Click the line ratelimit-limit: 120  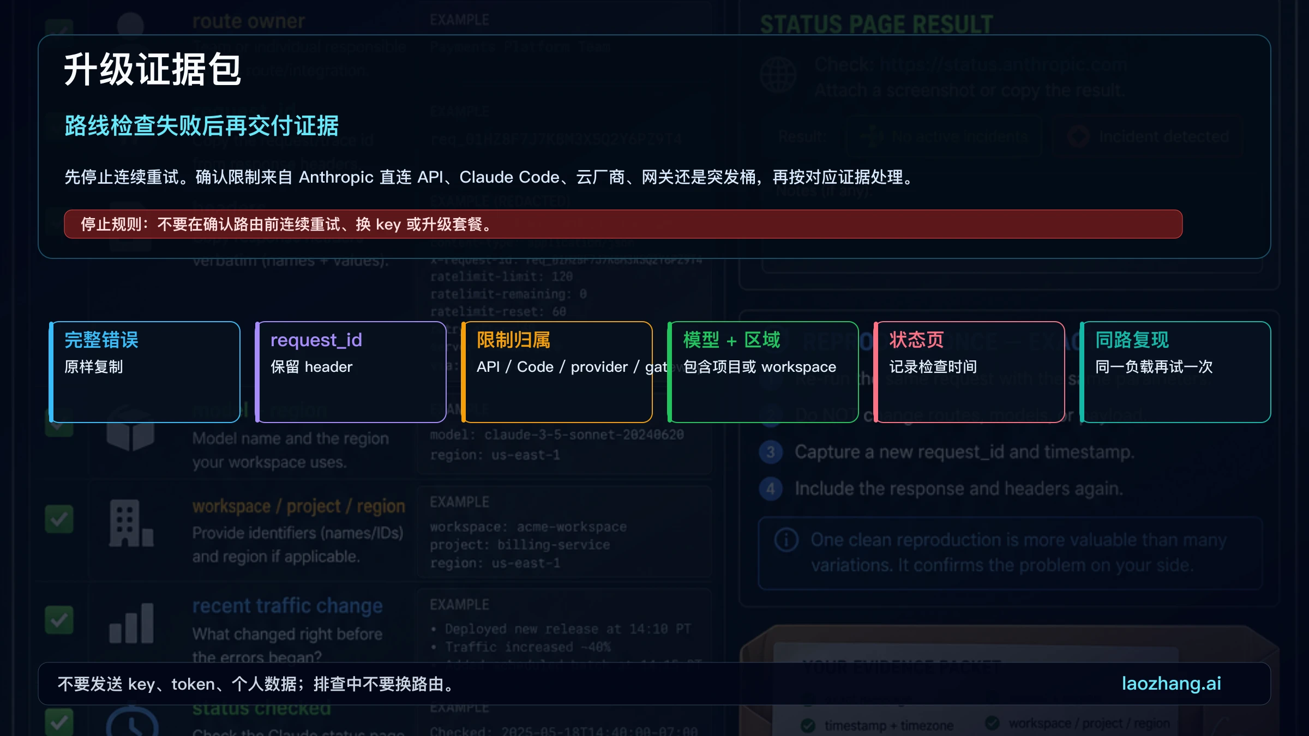(501, 276)
